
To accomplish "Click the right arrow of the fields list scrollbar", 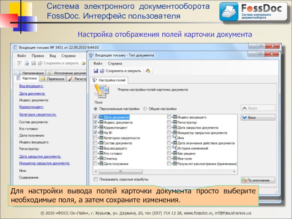I will pos(234,171).
